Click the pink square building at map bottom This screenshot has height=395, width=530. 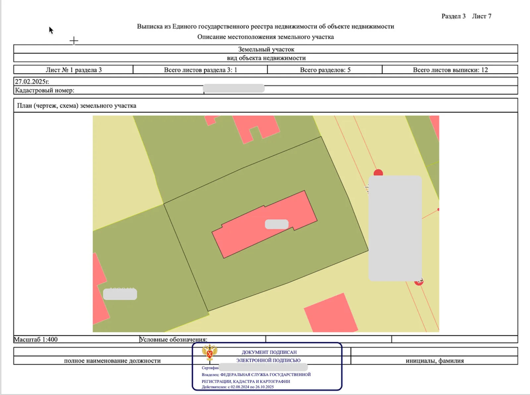331,312
